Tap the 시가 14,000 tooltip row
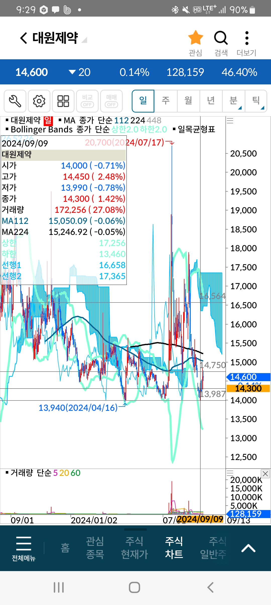The image size is (271, 605). pyautogui.click(x=63, y=166)
